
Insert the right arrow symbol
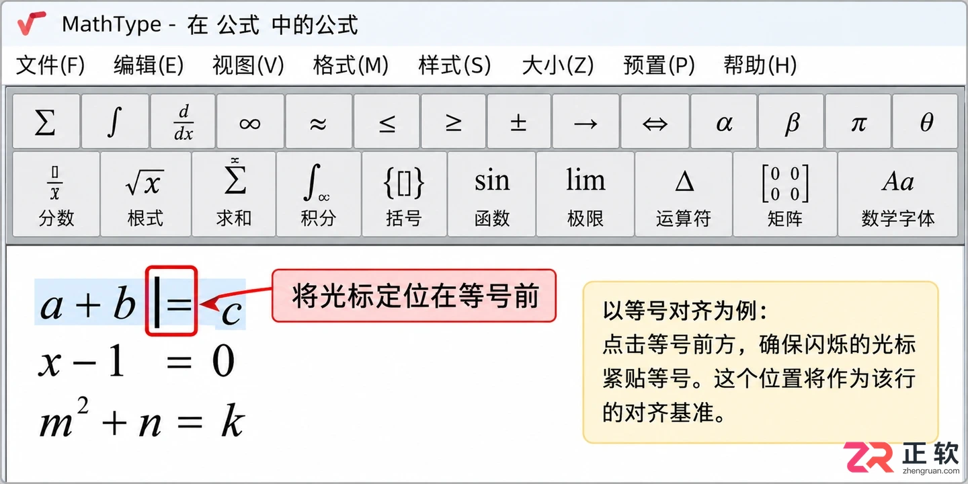(x=586, y=122)
